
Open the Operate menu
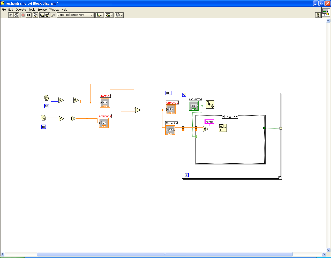[x=21, y=10]
